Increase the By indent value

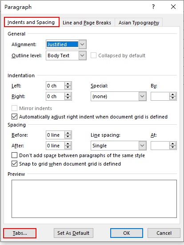pyautogui.click(x=173, y=95)
